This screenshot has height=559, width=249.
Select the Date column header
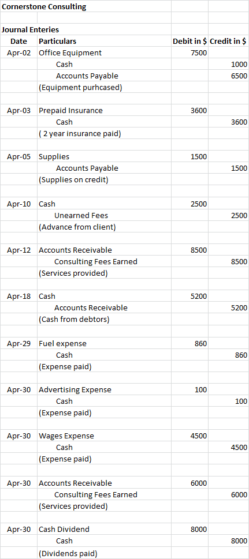(x=18, y=42)
